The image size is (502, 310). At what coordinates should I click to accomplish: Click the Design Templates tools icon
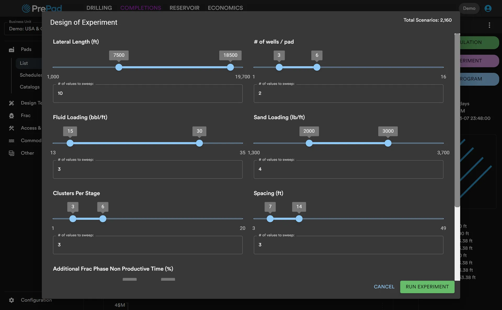[12, 103]
